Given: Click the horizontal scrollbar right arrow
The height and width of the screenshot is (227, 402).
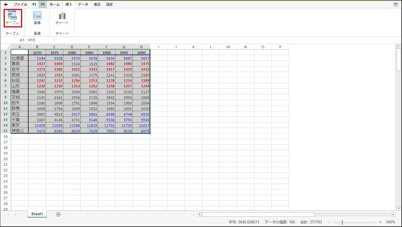Looking at the screenshot, I should (393, 215).
